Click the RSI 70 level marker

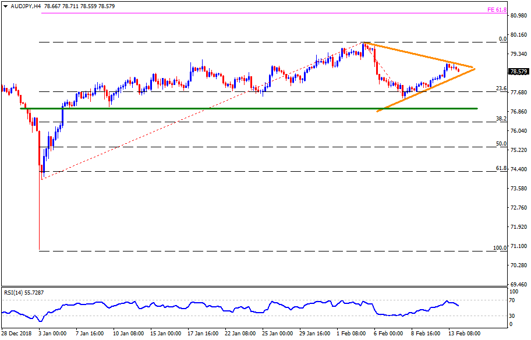point(513,300)
